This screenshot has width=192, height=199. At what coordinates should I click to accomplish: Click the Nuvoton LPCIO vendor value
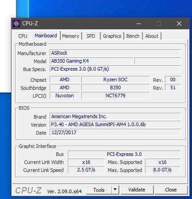coord(65,96)
